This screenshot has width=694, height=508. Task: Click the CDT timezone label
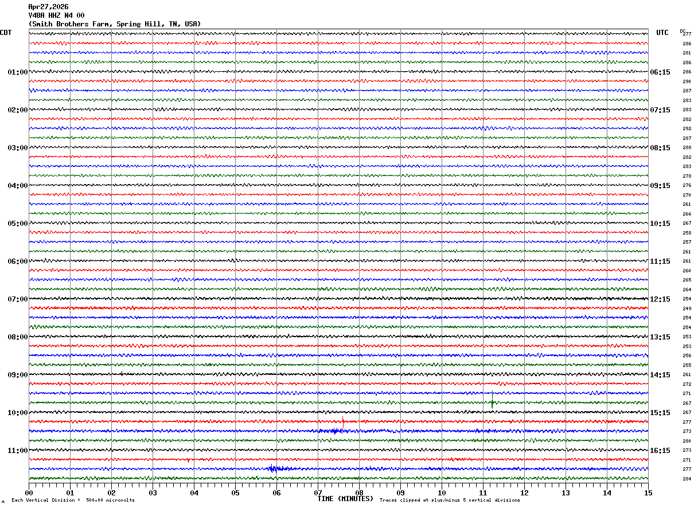click(6, 33)
